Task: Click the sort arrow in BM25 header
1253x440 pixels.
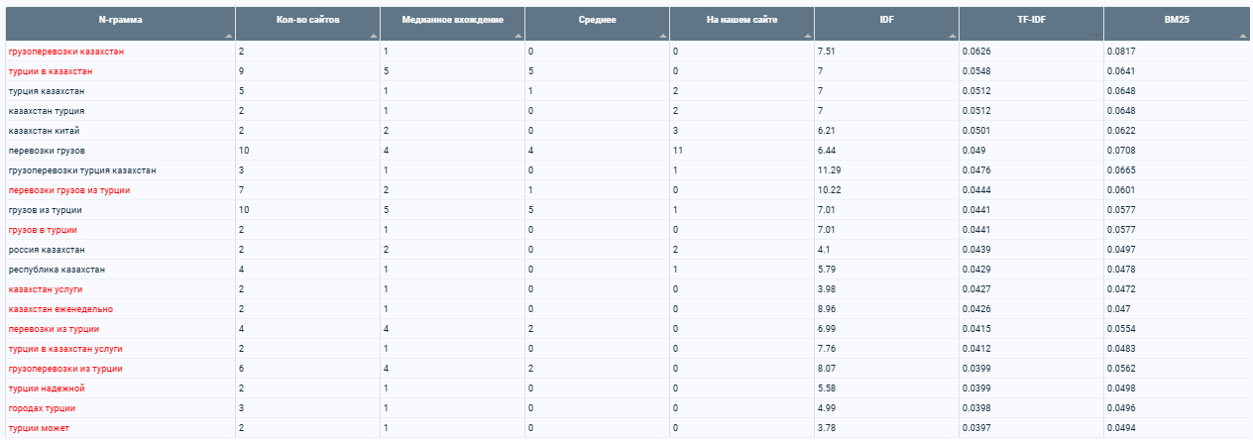Action: tap(1243, 36)
